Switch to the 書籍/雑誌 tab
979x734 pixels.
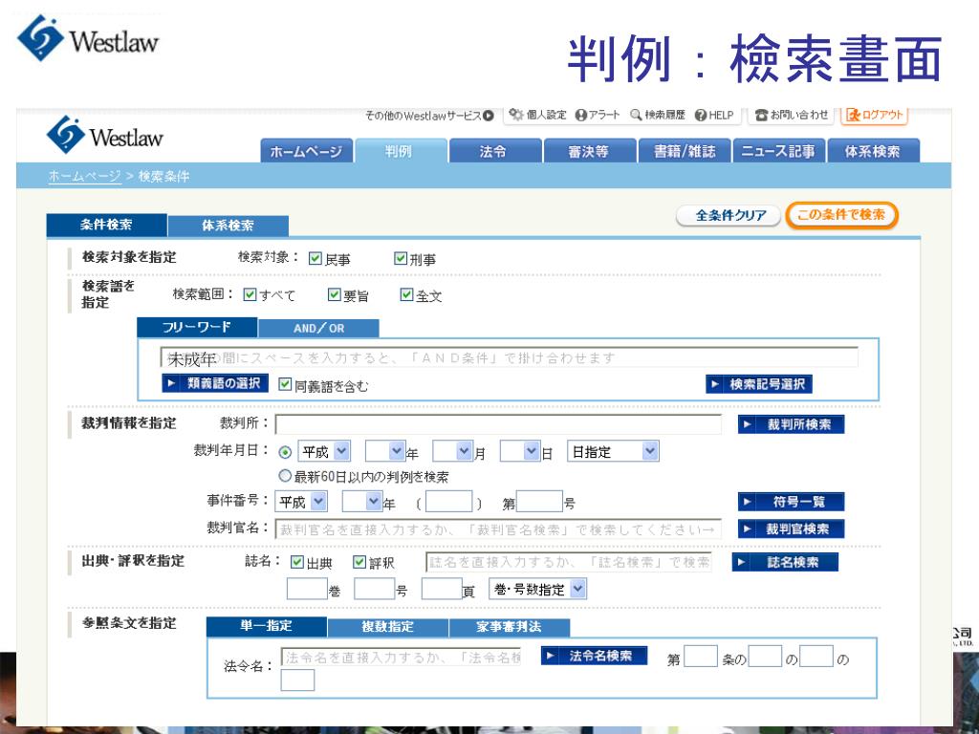(x=685, y=151)
